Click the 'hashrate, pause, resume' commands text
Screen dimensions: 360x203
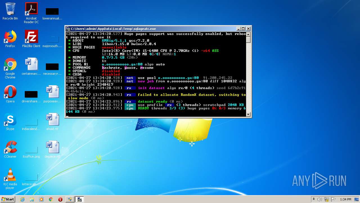tap(128, 68)
